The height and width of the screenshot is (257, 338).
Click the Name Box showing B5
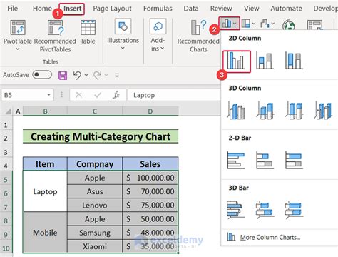click(x=24, y=95)
